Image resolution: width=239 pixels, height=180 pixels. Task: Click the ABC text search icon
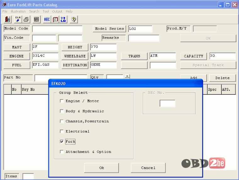(47, 19)
